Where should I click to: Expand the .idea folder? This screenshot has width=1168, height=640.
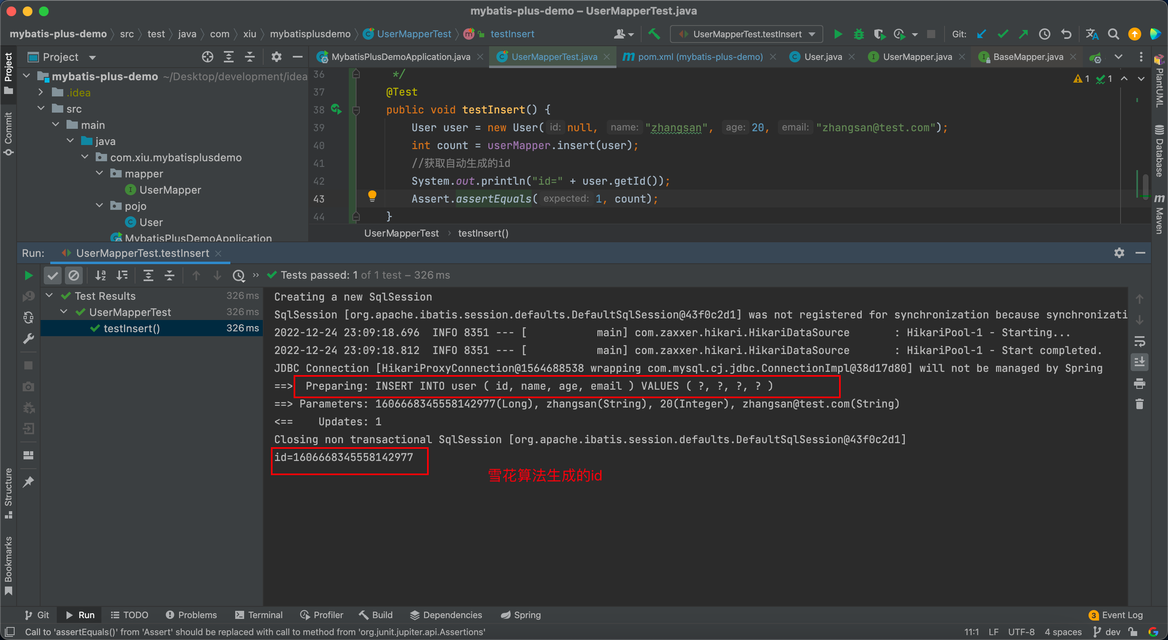(x=41, y=92)
